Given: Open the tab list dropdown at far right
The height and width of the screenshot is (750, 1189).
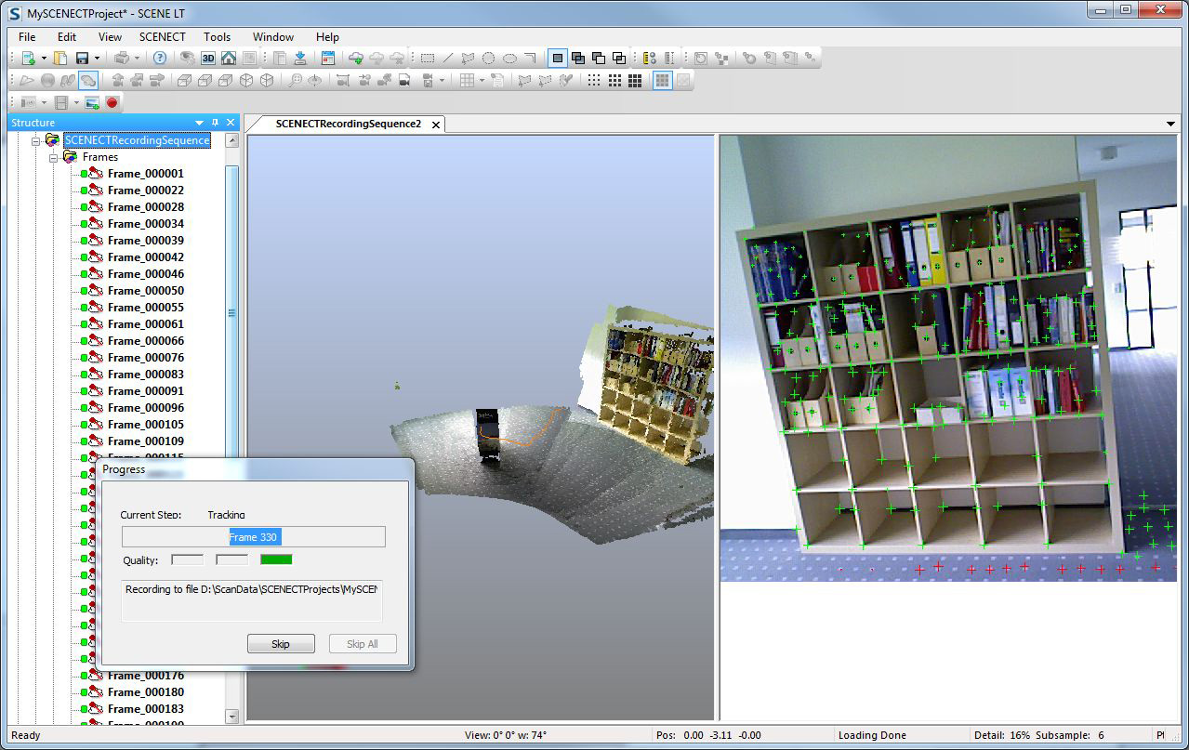Looking at the screenshot, I should tap(1170, 124).
